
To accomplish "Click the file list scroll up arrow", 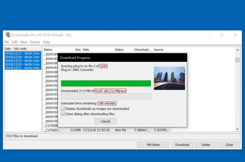I will click(x=238, y=50).
